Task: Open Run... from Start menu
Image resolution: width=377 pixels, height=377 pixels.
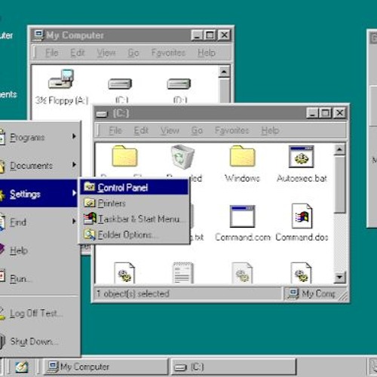Action: point(38,278)
